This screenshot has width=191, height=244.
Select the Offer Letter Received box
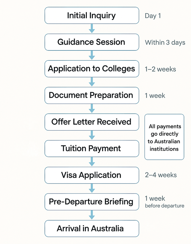coord(92,122)
